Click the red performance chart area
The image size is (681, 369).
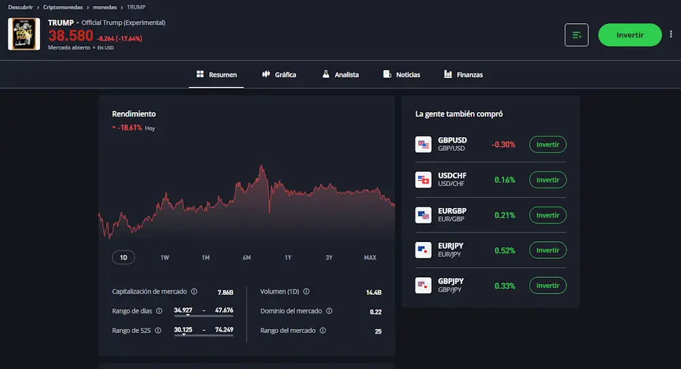[247, 202]
